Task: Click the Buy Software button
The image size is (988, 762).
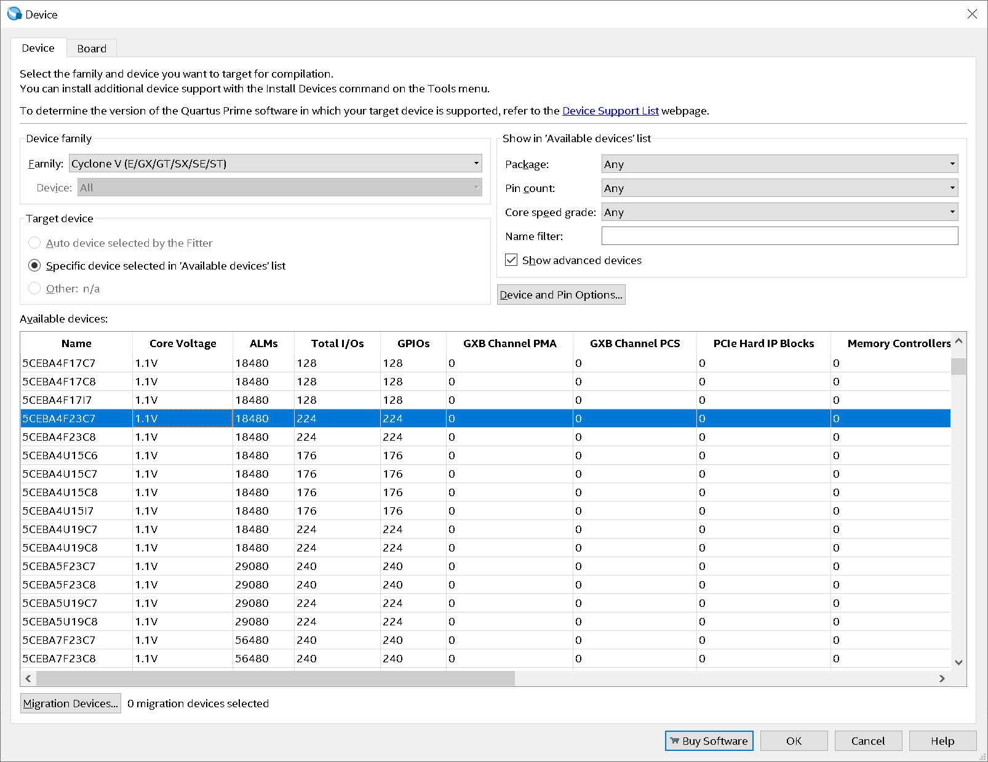Action: (x=709, y=741)
